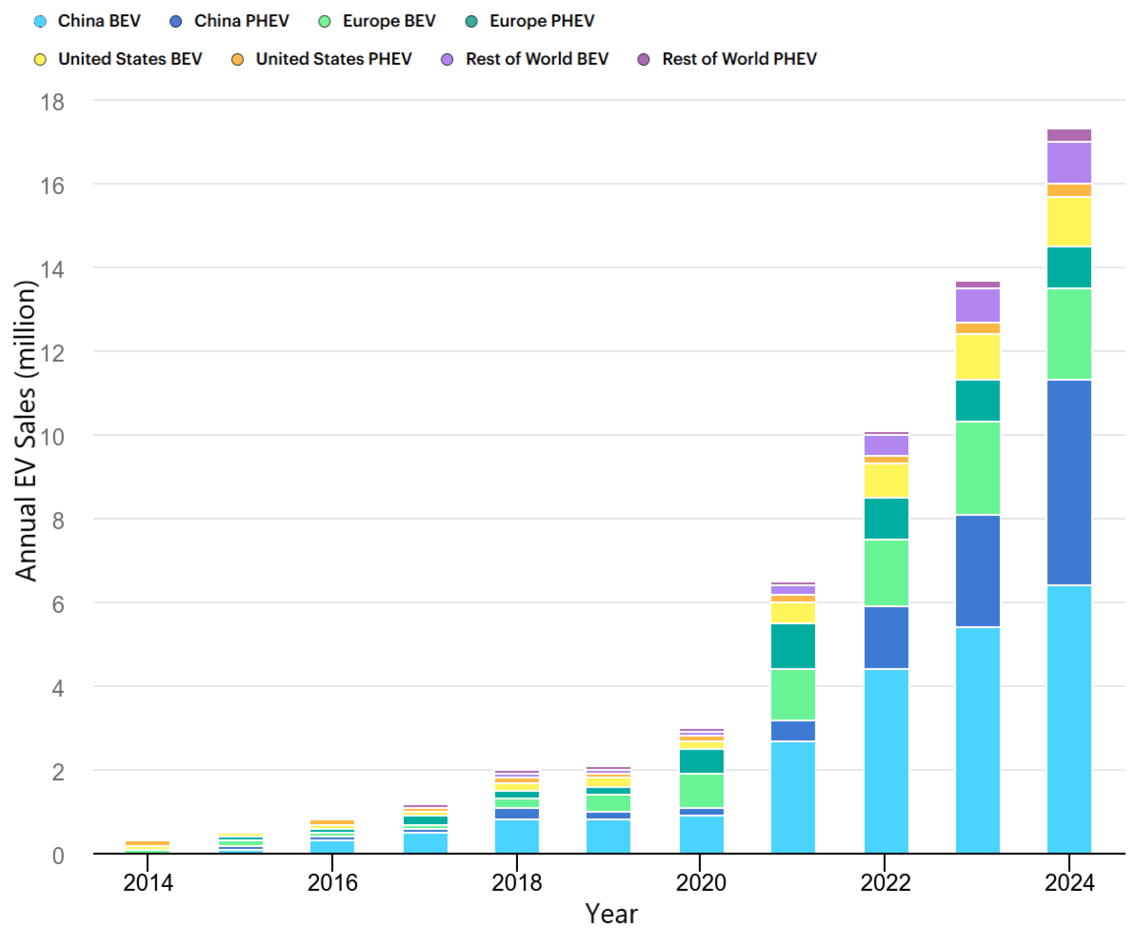Click Europe PHEV segment in 2021 bar
1132x935 pixels.
[793, 646]
